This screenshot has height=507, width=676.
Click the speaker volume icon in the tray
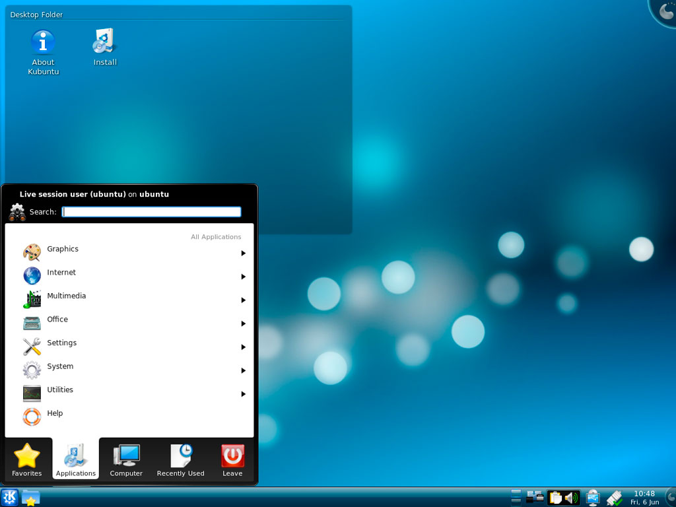click(x=571, y=498)
